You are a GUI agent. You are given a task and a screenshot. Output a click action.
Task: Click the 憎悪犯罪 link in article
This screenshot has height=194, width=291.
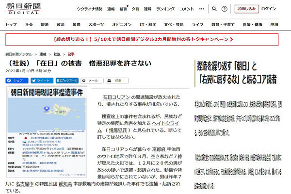[x=118, y=130]
